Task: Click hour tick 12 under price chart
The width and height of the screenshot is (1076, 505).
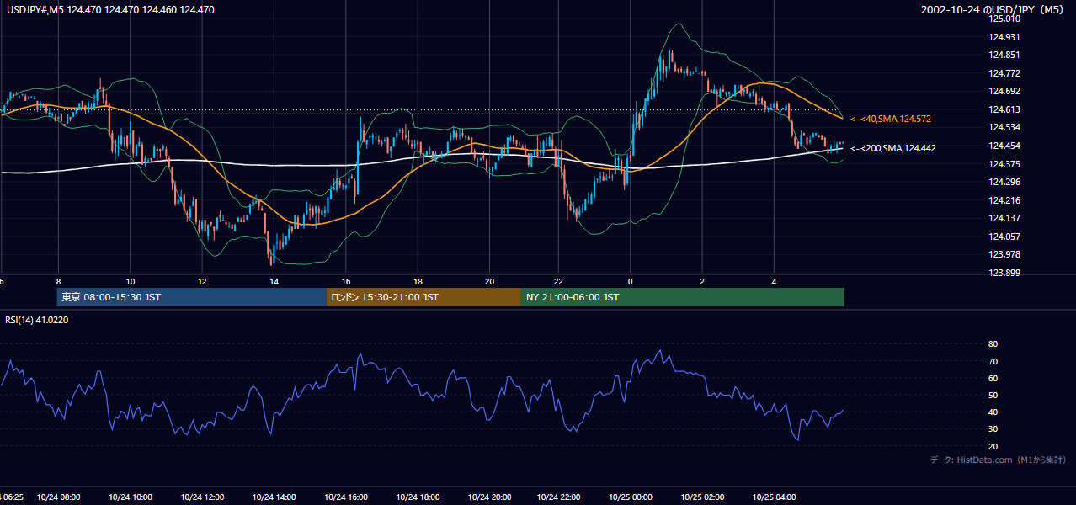Action: 202,281
